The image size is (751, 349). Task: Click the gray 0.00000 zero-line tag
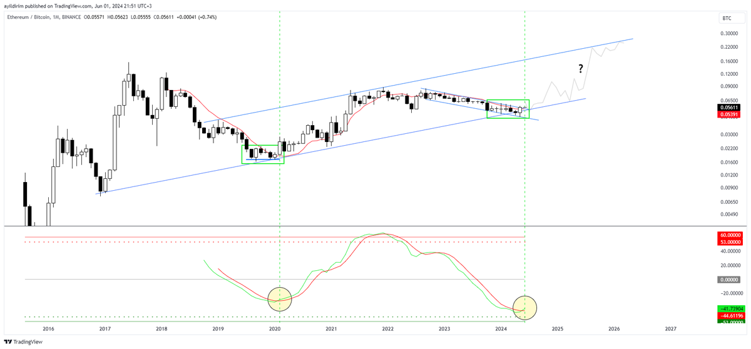[x=730, y=280]
